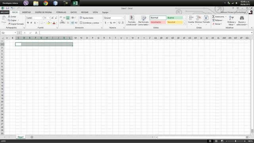Decrease font size with the smaller A icon
Viewport: 254px width, 143px height.
point(56,18)
